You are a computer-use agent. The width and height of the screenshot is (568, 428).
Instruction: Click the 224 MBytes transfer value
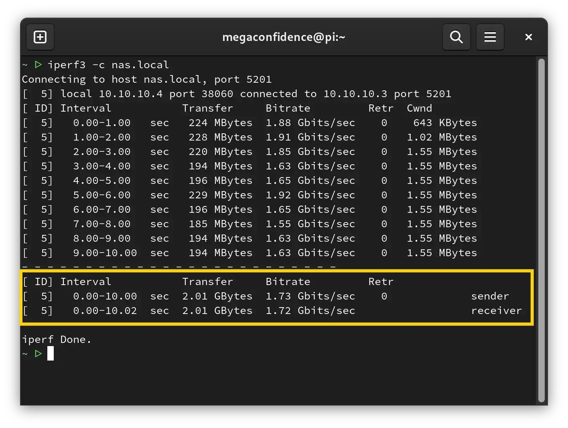tap(221, 122)
